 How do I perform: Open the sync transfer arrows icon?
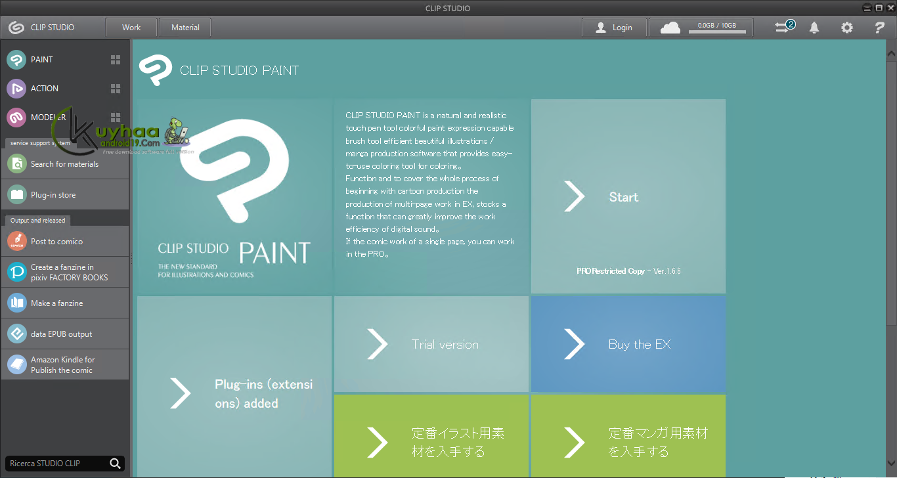(x=783, y=27)
